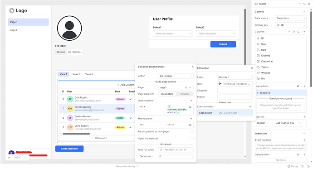Viewport: 313px width, 169px height.
Task: Open the Select1 dropdown
Action: (x=173, y=34)
